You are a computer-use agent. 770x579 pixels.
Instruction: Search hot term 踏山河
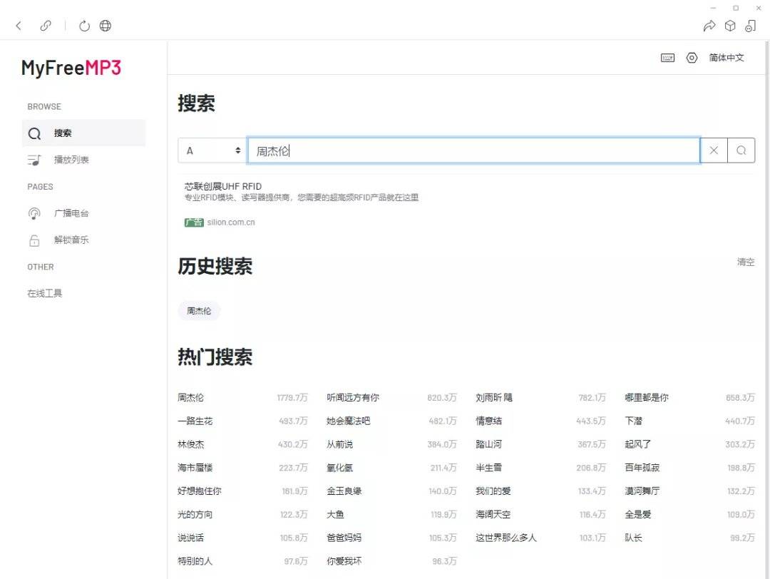click(488, 444)
